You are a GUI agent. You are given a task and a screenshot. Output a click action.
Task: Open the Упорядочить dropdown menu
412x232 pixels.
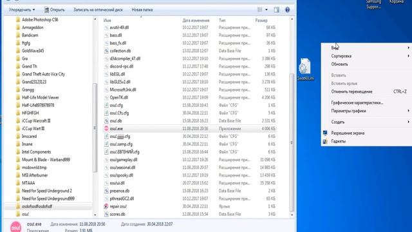coord(22,10)
